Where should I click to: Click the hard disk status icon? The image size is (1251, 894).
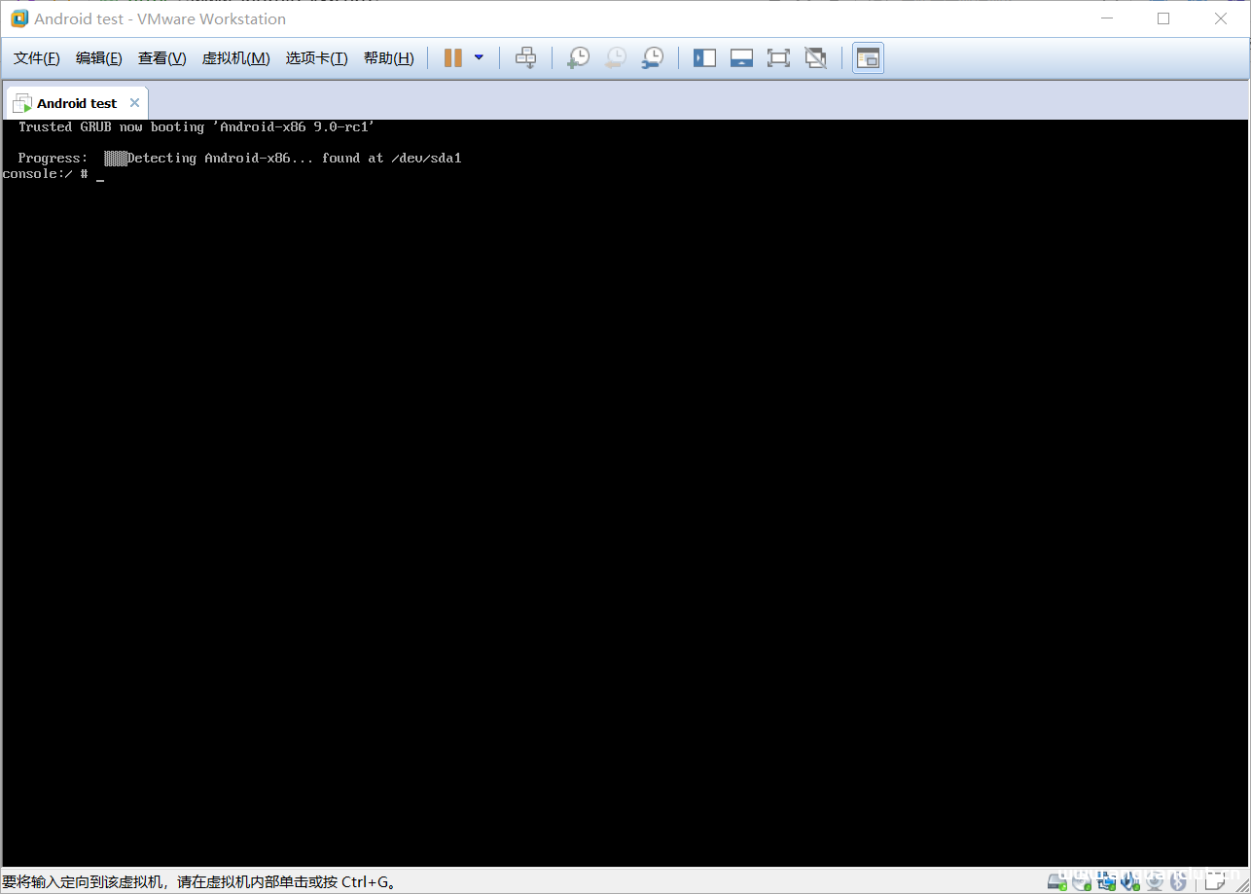pyautogui.click(x=1055, y=883)
